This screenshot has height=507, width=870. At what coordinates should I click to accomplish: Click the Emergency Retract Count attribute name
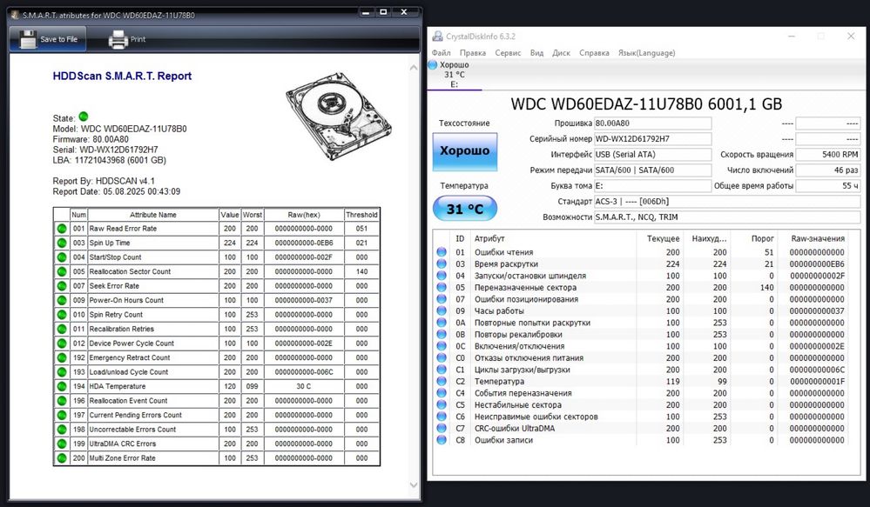click(x=130, y=358)
